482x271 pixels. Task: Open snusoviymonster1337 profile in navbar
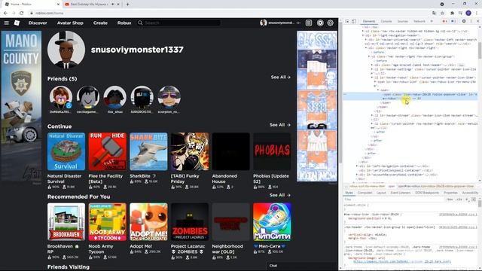coord(277,23)
